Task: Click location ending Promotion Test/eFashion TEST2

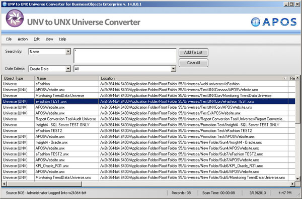Action: point(193,131)
